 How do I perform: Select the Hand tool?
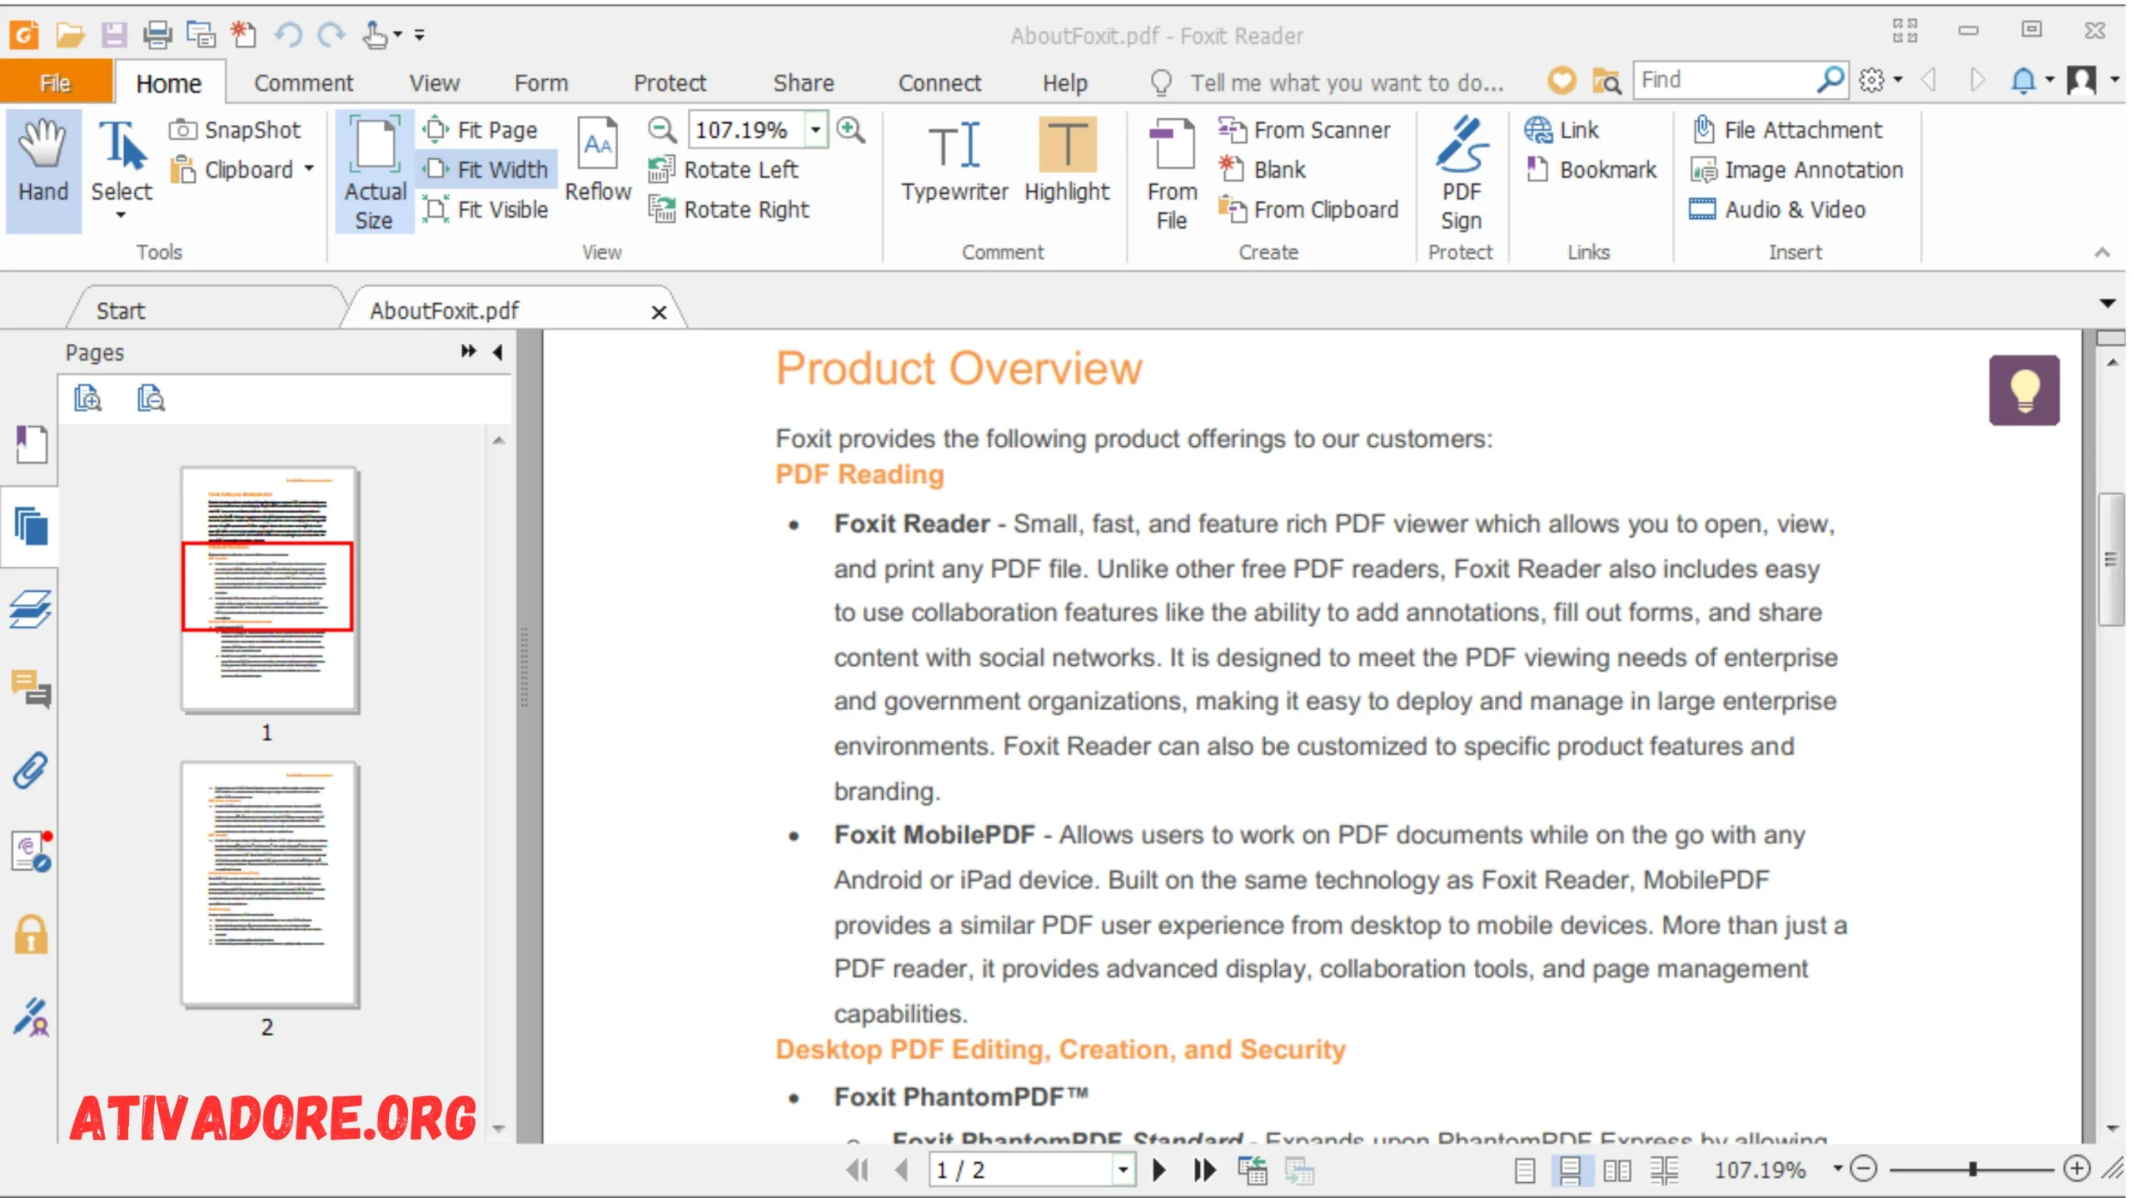pos(43,170)
